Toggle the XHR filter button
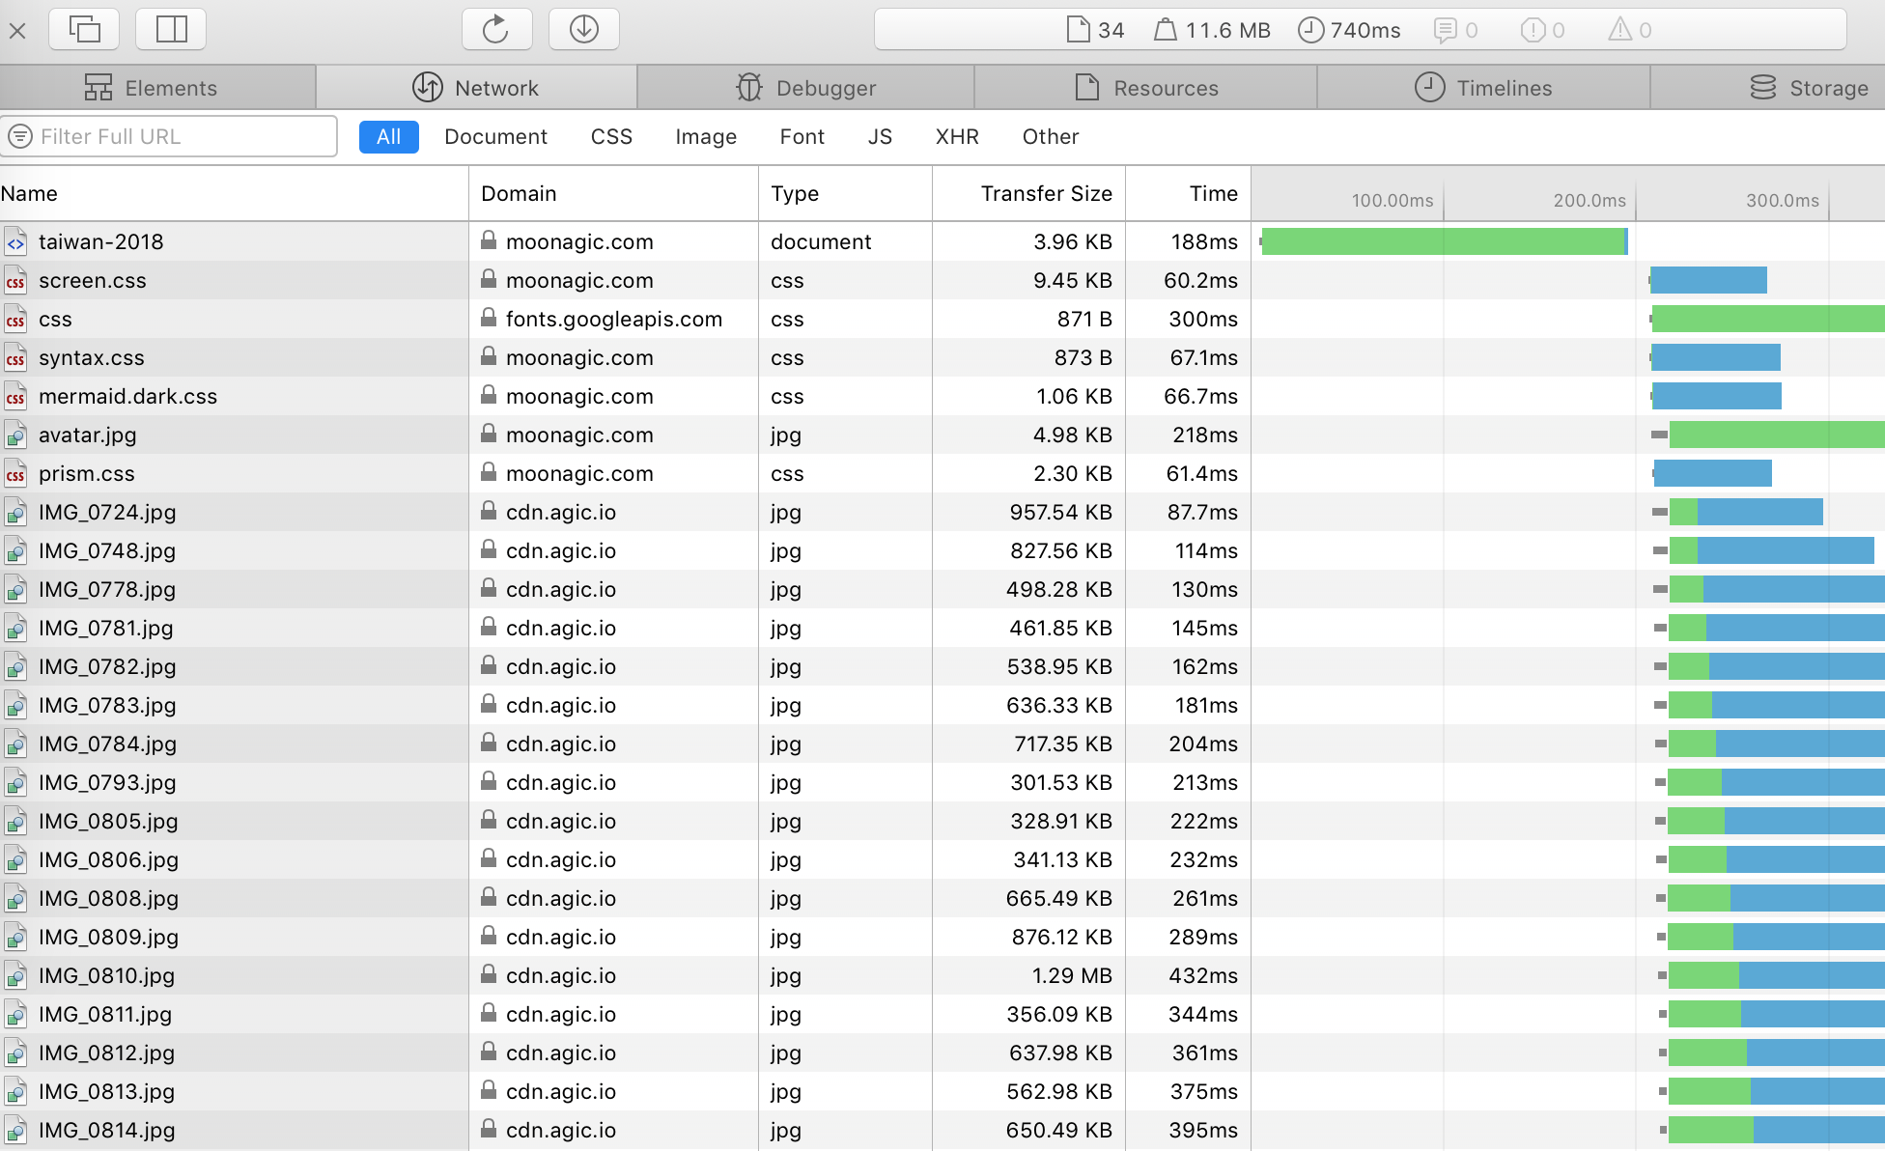 (956, 137)
